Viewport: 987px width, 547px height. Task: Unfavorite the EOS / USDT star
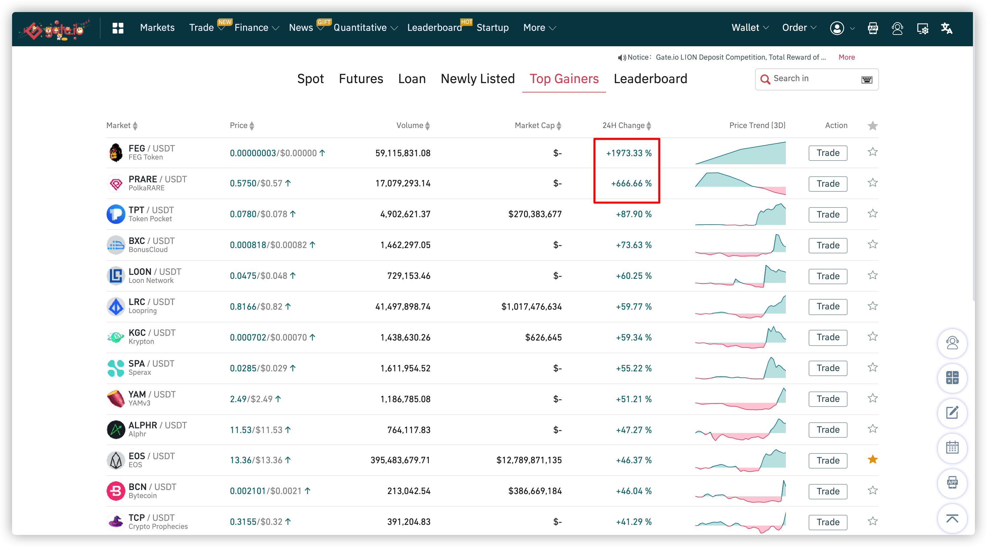(872, 459)
